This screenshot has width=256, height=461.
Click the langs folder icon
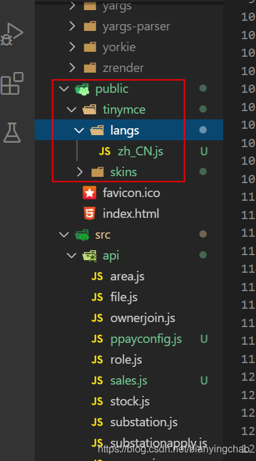coord(97,130)
